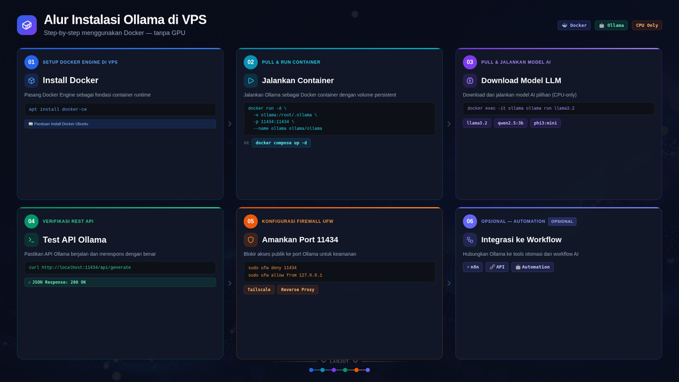The width and height of the screenshot is (679, 382).
Task: Click the down chevron left of LANJUT
Action: 324,361
